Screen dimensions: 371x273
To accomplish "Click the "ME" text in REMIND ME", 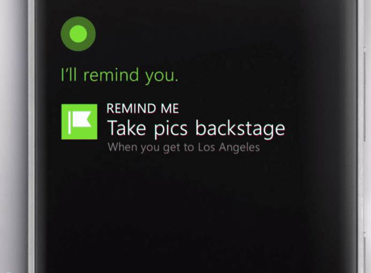I will pos(170,109).
